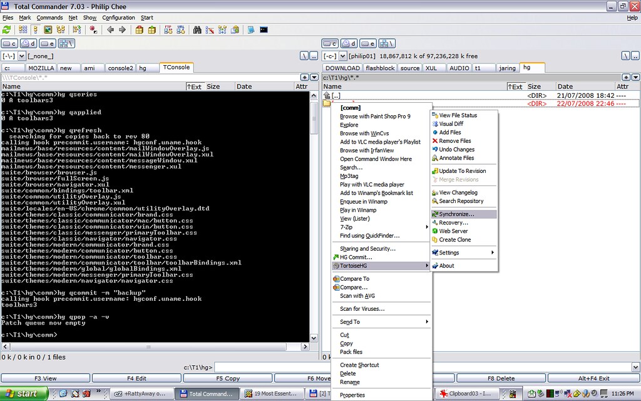Open the Commands menu

point(49,18)
